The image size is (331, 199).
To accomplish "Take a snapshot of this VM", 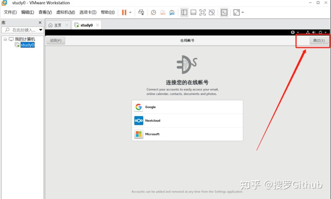I will [153, 13].
